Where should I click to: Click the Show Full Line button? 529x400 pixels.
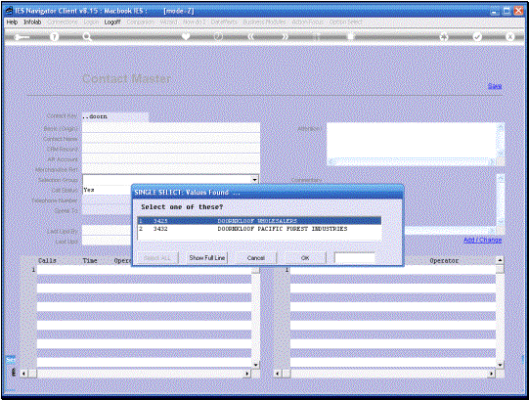(x=207, y=258)
